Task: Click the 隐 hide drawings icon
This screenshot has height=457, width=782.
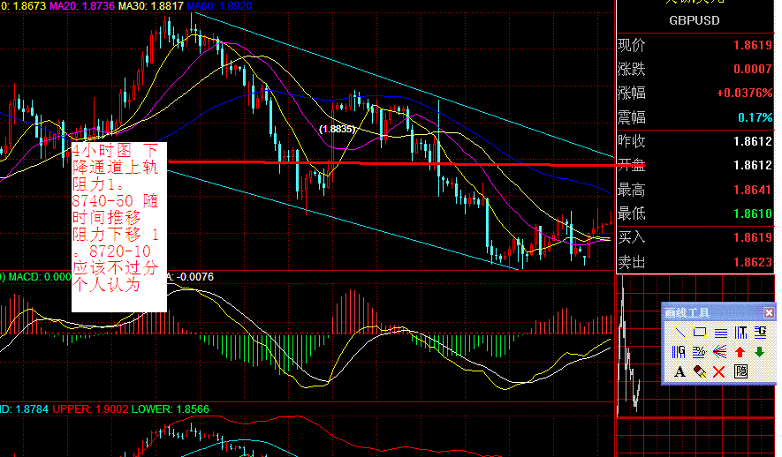Action: point(740,371)
